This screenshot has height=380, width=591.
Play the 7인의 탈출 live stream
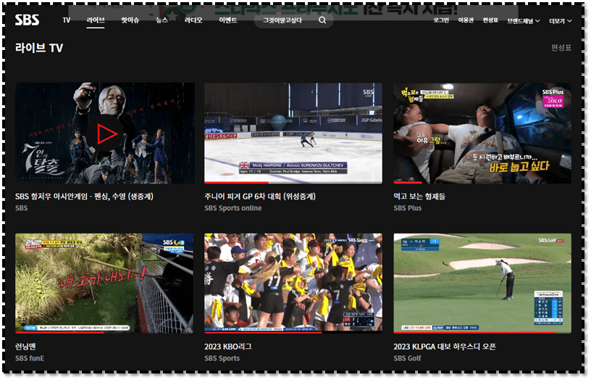(x=105, y=133)
